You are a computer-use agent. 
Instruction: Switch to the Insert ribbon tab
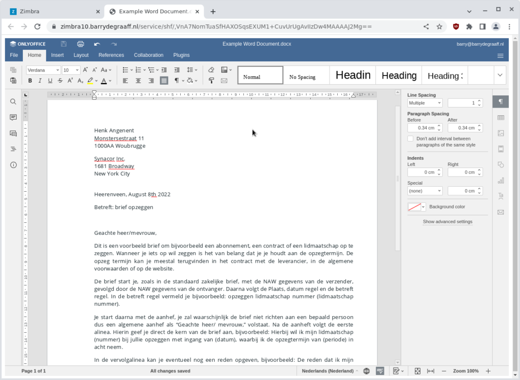coord(57,55)
